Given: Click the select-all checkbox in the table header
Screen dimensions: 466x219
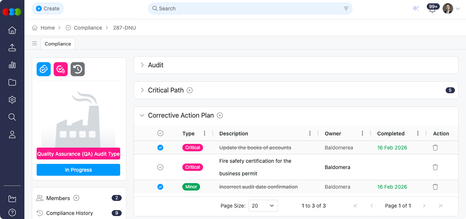Looking at the screenshot, I should [x=160, y=133].
